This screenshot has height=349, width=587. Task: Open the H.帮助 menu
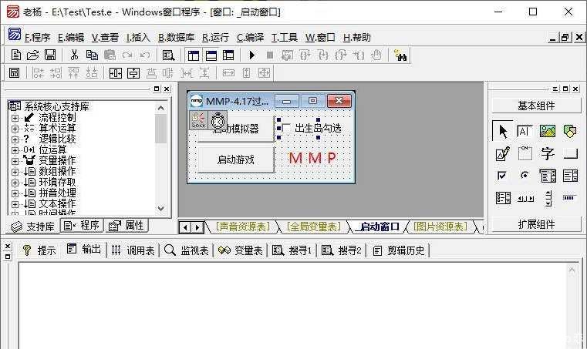click(357, 38)
